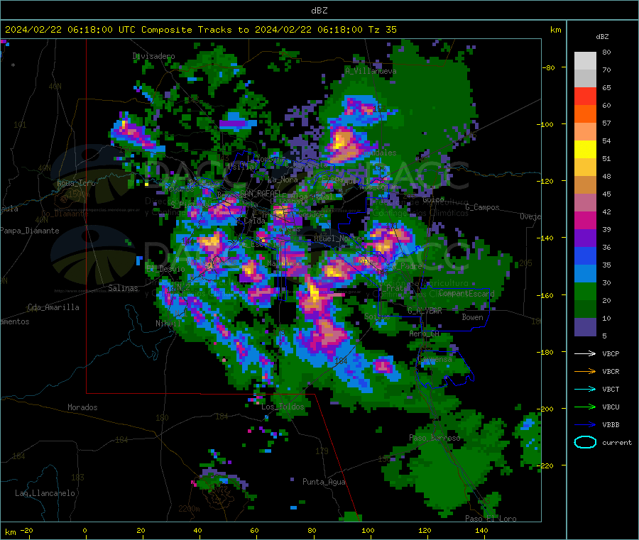Click the blue VBBB arrow legend icon
The height and width of the screenshot is (540, 639).
point(585,424)
